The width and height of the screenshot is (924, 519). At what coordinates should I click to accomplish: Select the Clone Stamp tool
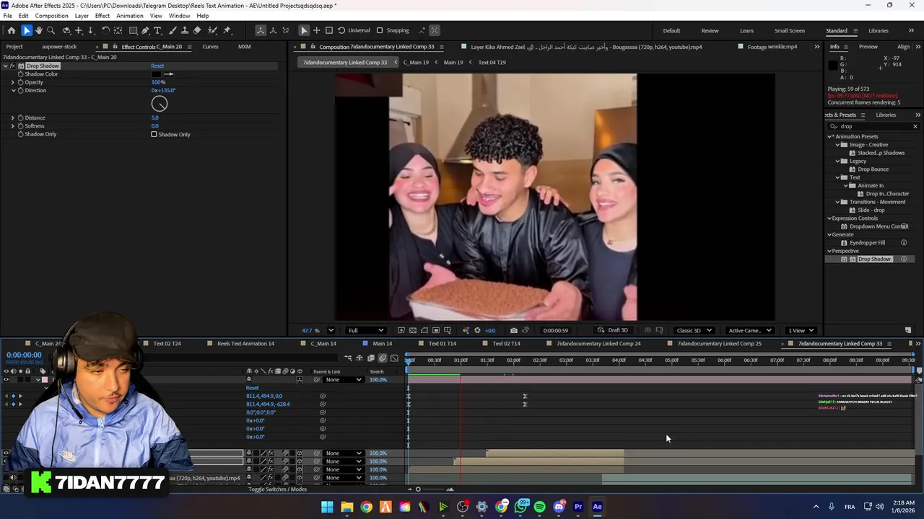[x=185, y=30]
